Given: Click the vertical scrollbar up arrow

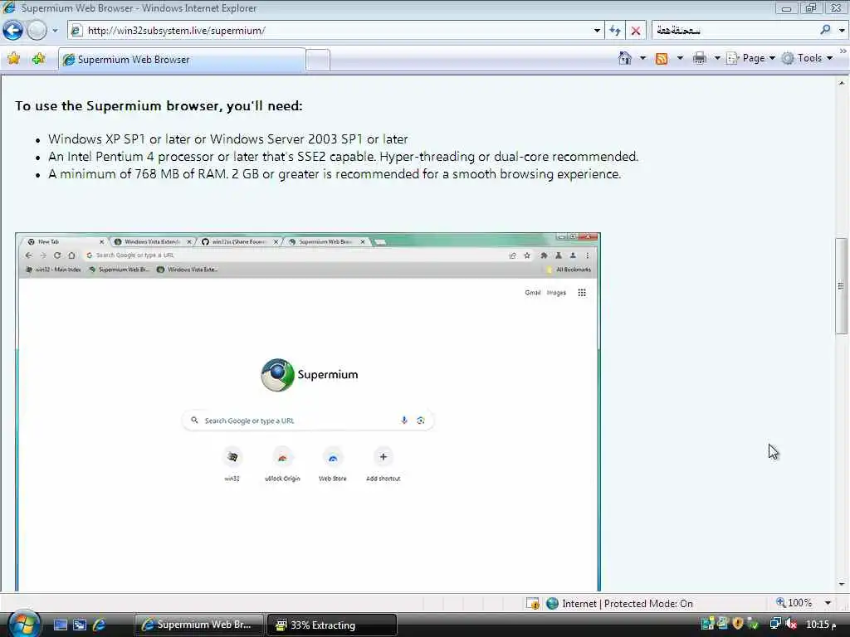Looking at the screenshot, I should tap(842, 83).
